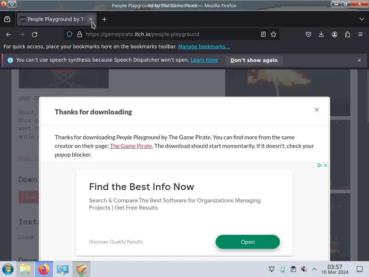Open Firefox View from the tab bar
The width and height of the screenshot is (369, 277).
pyautogui.click(x=7, y=19)
